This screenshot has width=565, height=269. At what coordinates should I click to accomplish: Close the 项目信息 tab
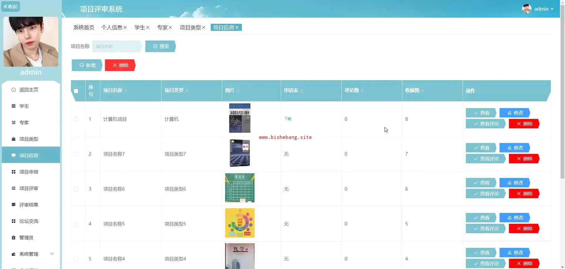pyautogui.click(x=237, y=28)
